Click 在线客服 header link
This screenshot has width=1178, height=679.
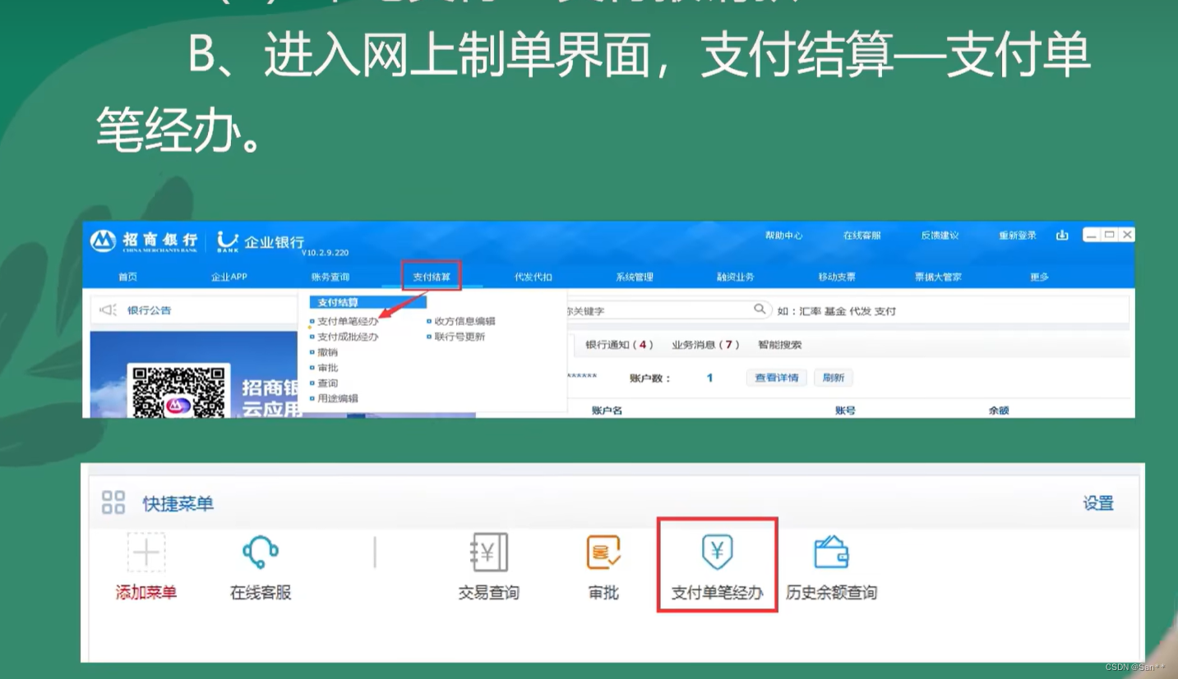(x=862, y=236)
